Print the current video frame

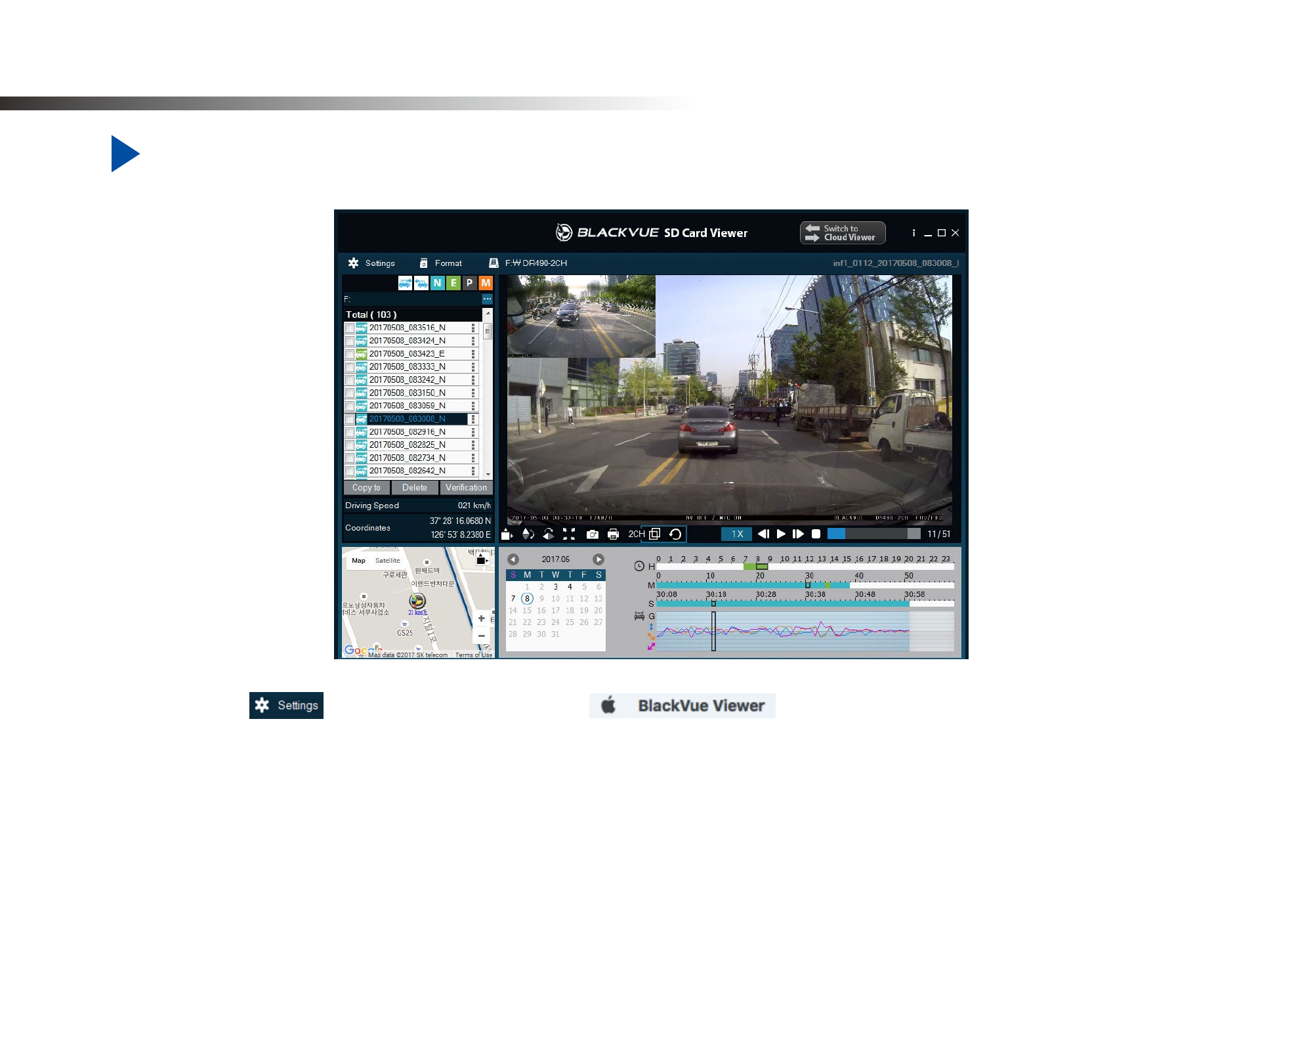(613, 534)
